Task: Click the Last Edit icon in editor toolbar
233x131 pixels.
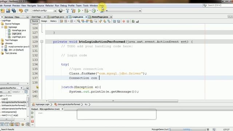Action: click(x=62, y=21)
